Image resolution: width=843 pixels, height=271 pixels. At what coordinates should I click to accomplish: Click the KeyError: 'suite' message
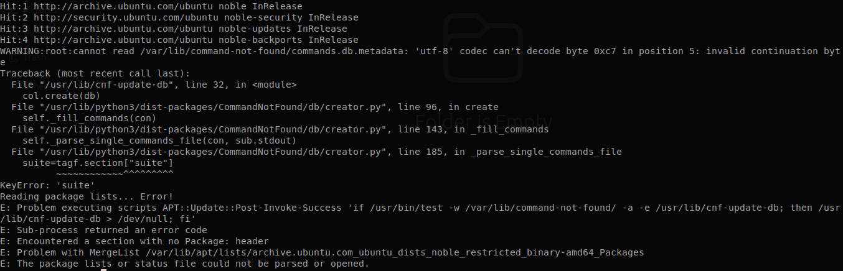[x=47, y=185]
